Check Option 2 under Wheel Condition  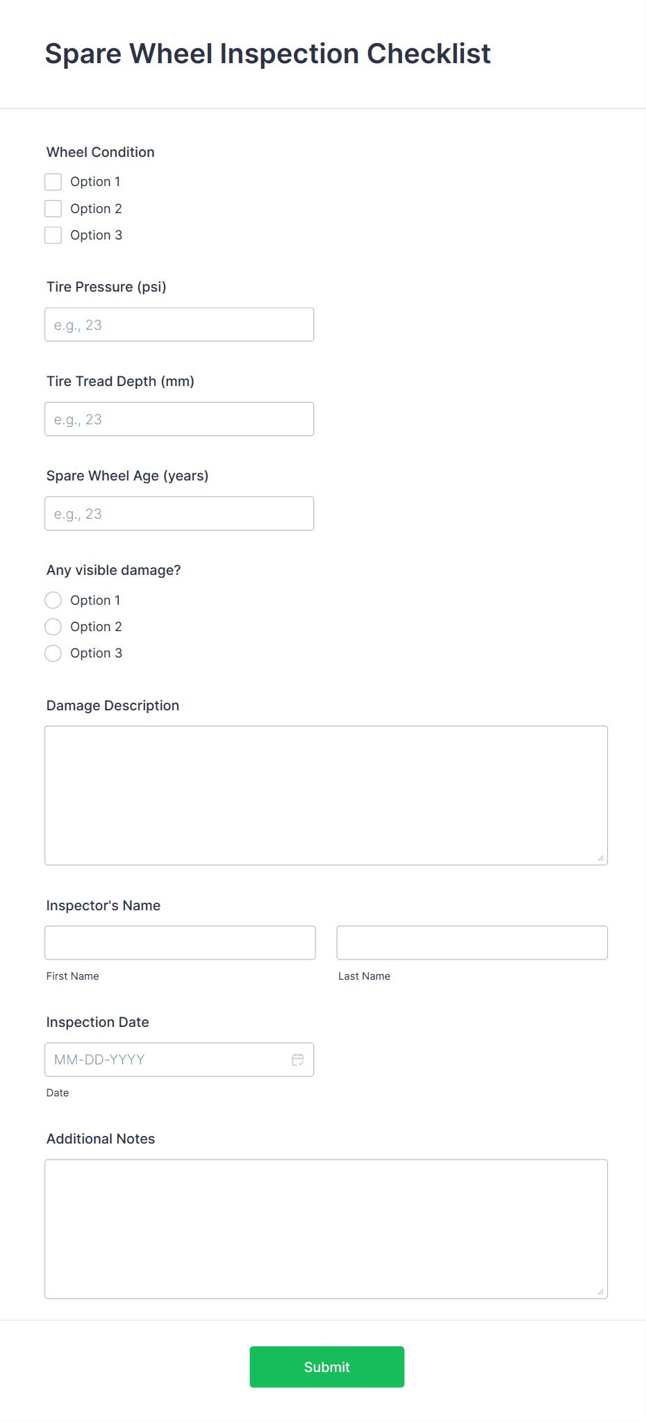pyautogui.click(x=53, y=208)
